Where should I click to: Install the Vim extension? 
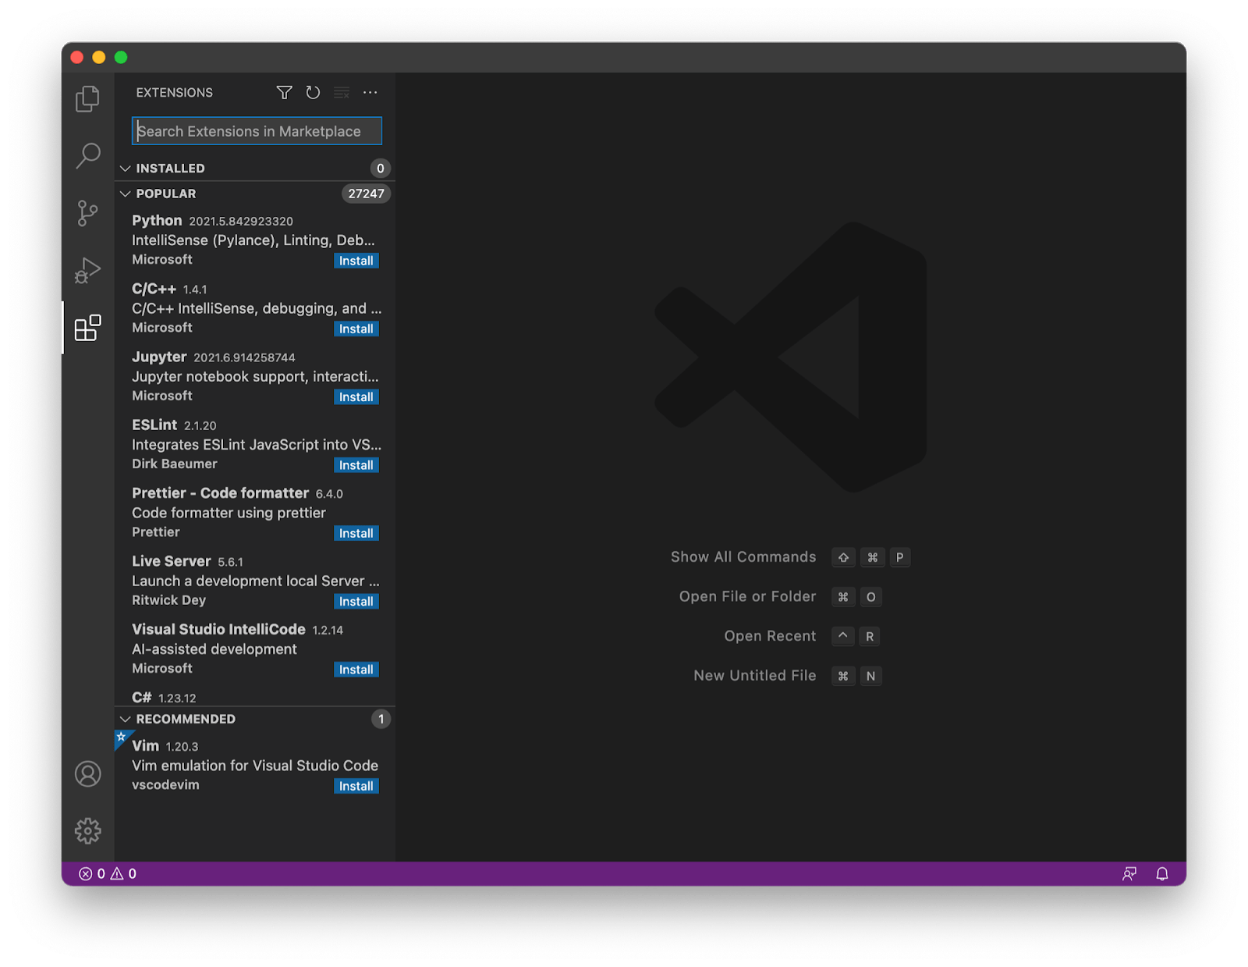356,786
